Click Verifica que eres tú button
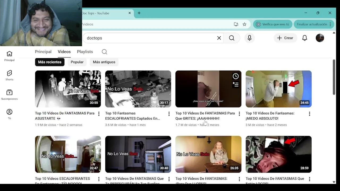The image size is (340, 191). click(273, 24)
